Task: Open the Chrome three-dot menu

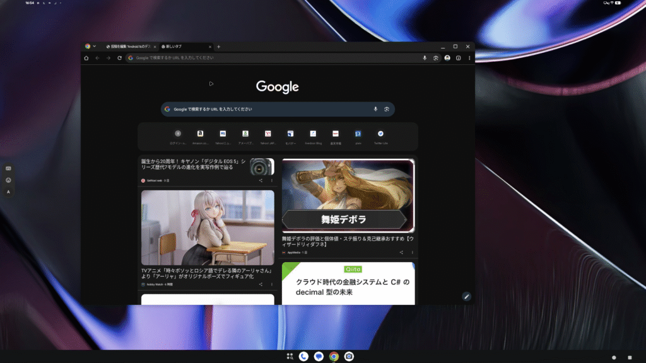Action: (469, 58)
